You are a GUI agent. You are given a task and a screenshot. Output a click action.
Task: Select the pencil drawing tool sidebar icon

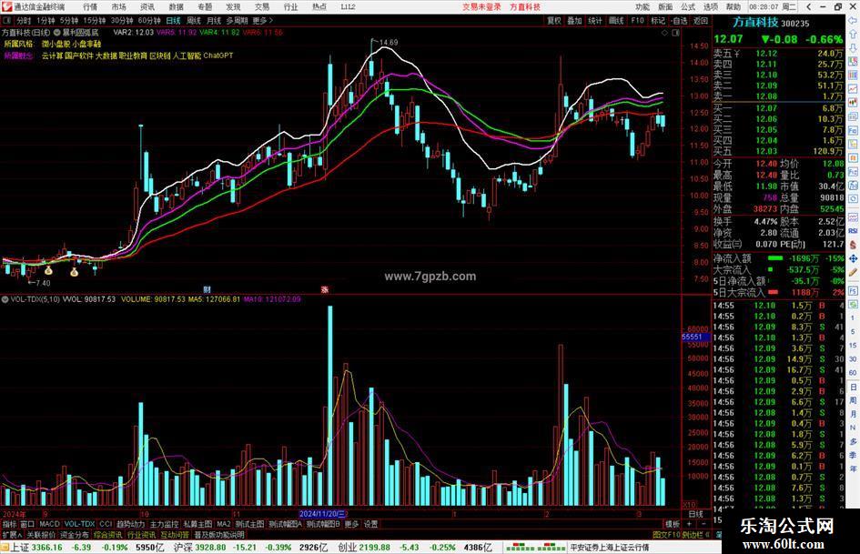853,272
